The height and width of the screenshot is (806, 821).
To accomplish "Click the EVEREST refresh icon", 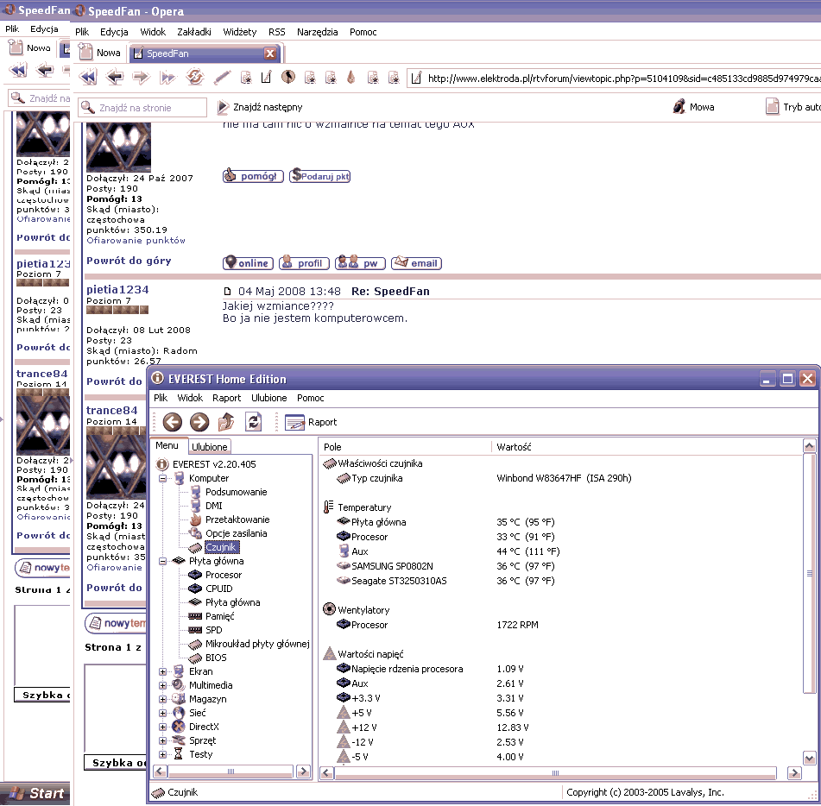I will coord(253,422).
